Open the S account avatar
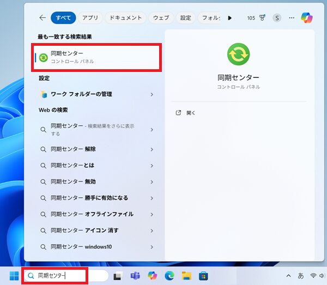The height and width of the screenshot is (285, 327). tap(277, 18)
